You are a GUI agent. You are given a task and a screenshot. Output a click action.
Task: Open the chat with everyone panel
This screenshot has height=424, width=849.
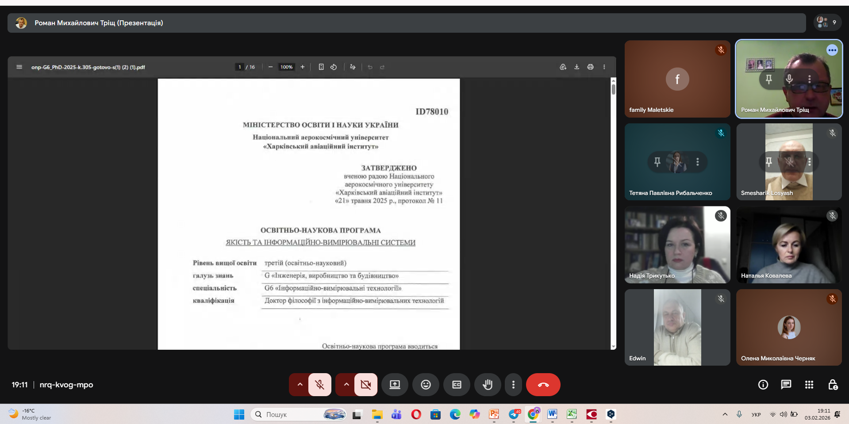point(786,385)
